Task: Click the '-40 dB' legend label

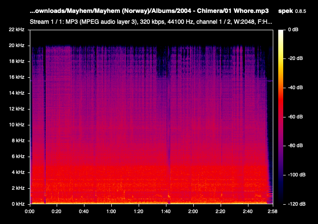Action: tap(295, 87)
